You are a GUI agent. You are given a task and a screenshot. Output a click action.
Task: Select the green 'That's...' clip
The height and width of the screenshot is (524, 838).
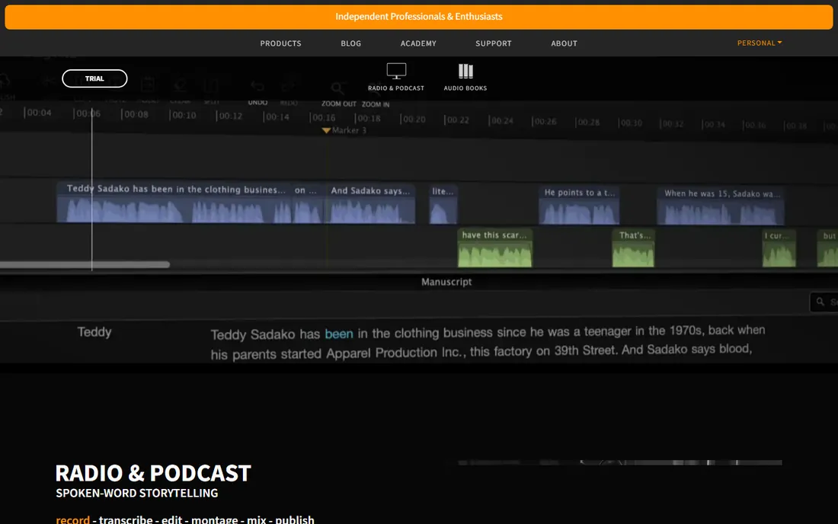coord(633,248)
